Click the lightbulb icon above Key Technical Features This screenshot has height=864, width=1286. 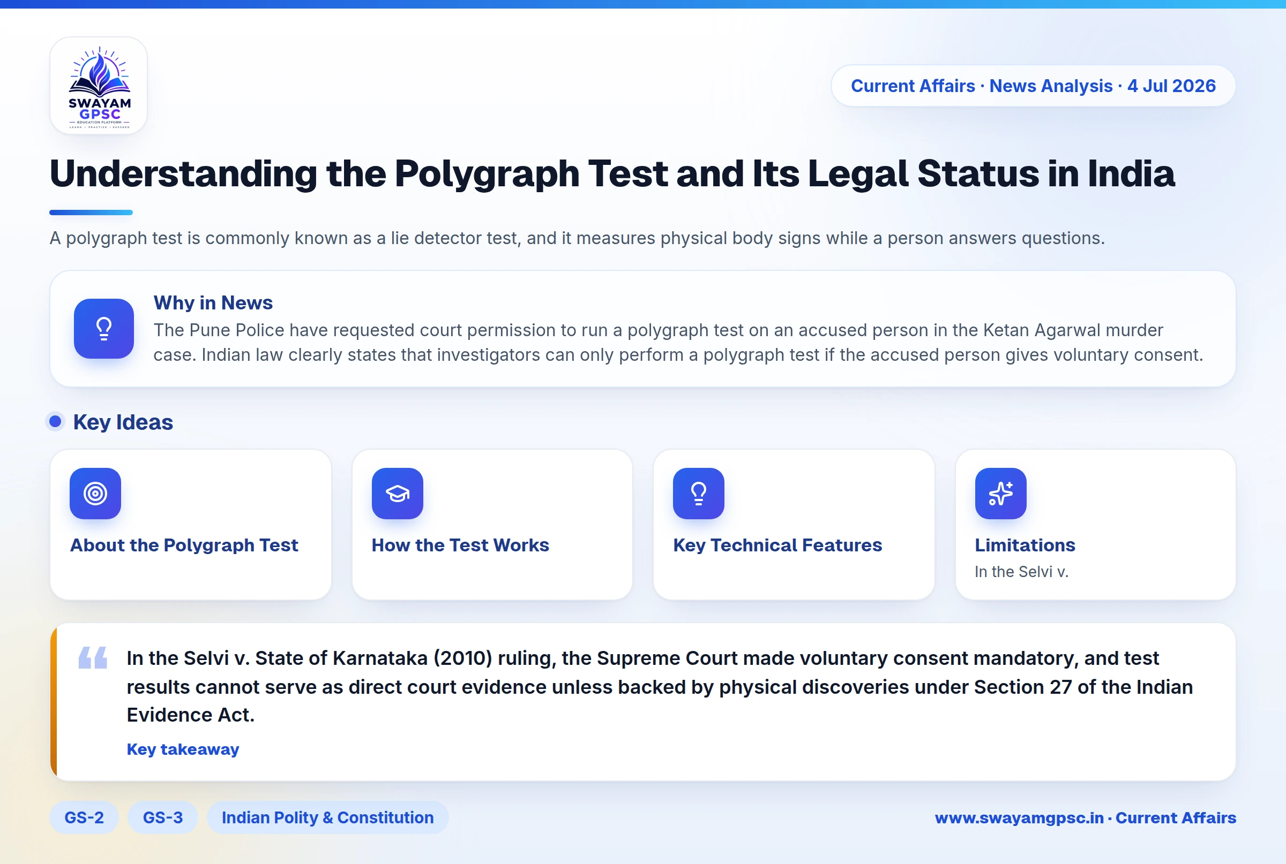tap(699, 493)
